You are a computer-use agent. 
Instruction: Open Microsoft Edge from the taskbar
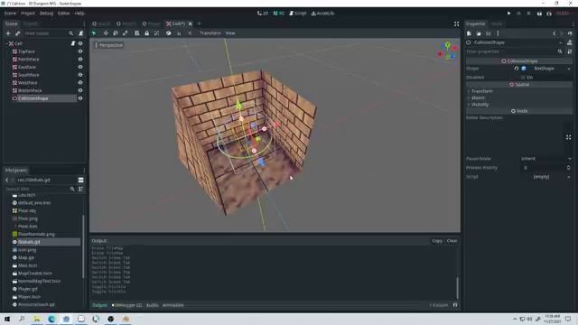click(51, 319)
